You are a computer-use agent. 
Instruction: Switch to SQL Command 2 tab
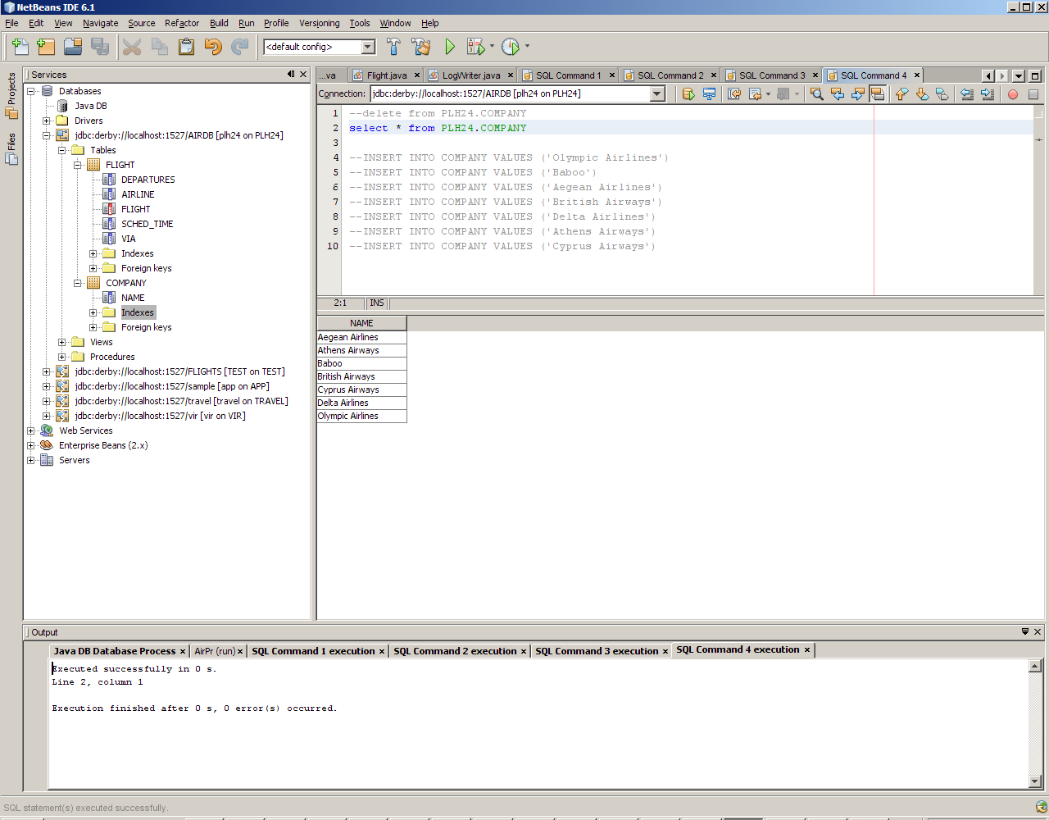(x=670, y=75)
